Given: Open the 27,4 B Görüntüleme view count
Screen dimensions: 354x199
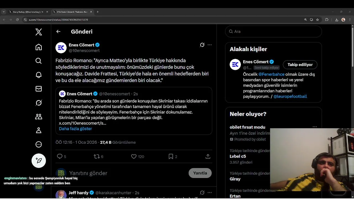Looking at the screenshot, I should tap(118, 142).
